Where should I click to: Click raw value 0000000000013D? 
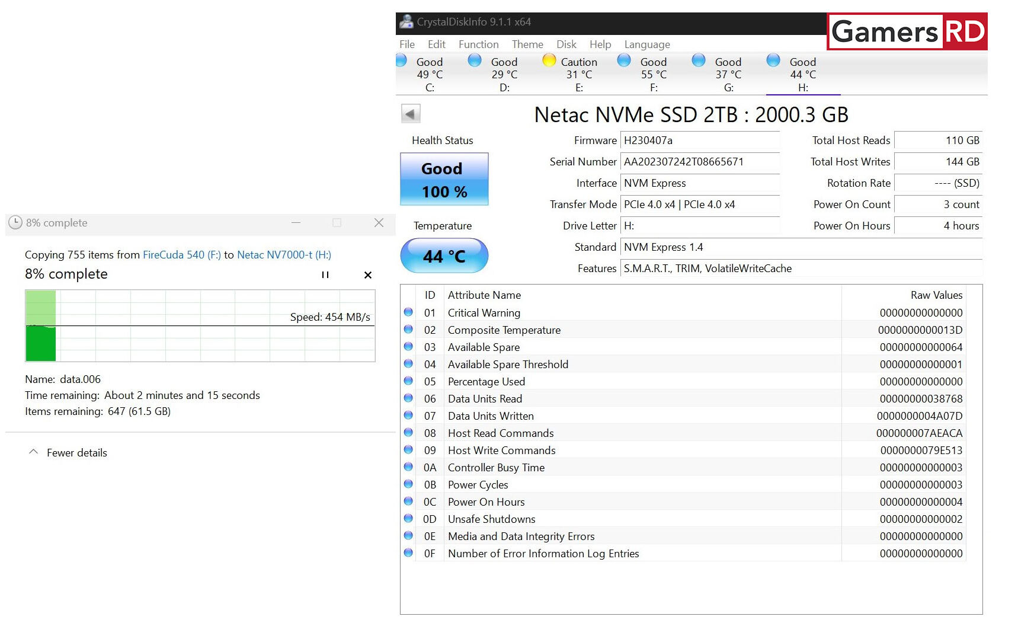pyautogui.click(x=920, y=330)
